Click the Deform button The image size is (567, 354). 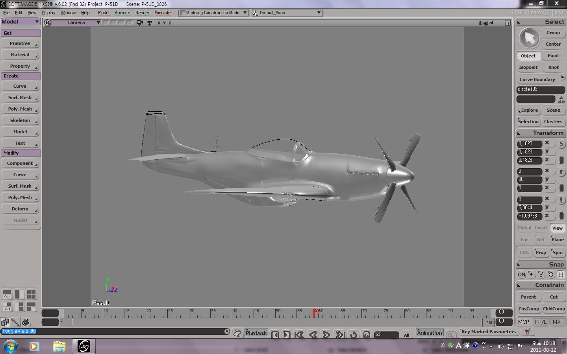20,209
